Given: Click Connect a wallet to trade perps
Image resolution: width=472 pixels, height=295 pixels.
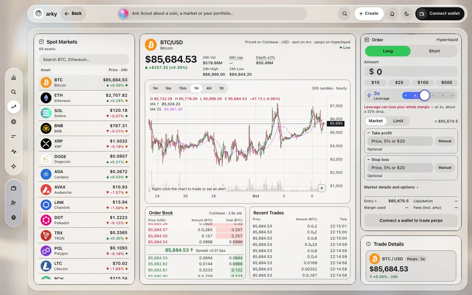Looking at the screenshot, I should tap(411, 221).
